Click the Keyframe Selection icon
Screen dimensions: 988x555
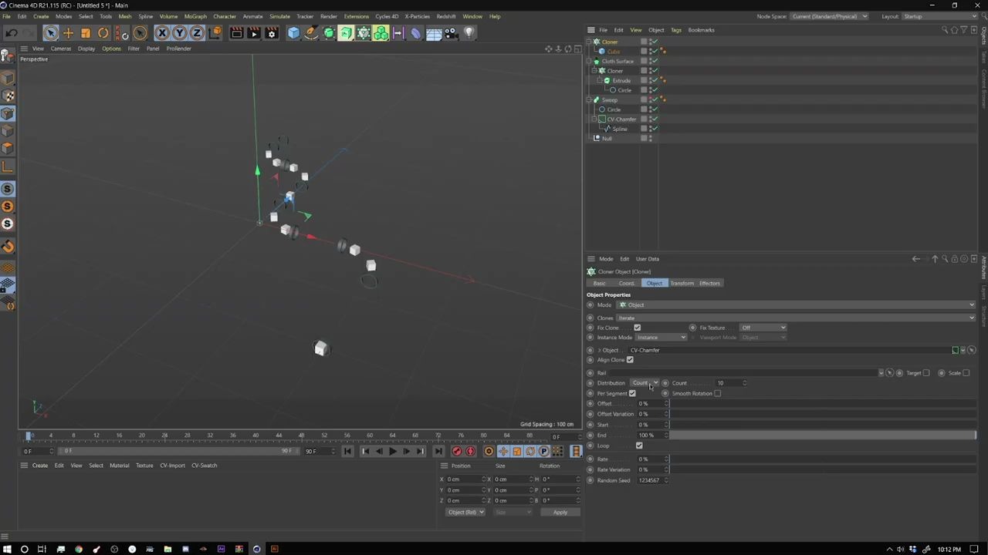click(489, 452)
